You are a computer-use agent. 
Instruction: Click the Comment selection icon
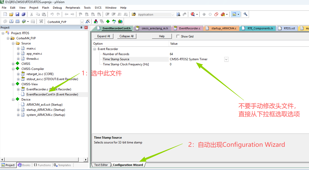pyautogui.click(x=120, y=15)
